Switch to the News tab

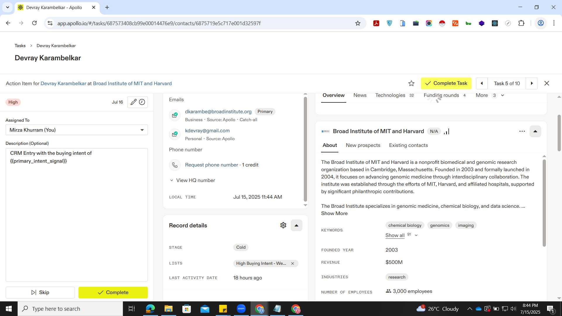[x=360, y=95]
